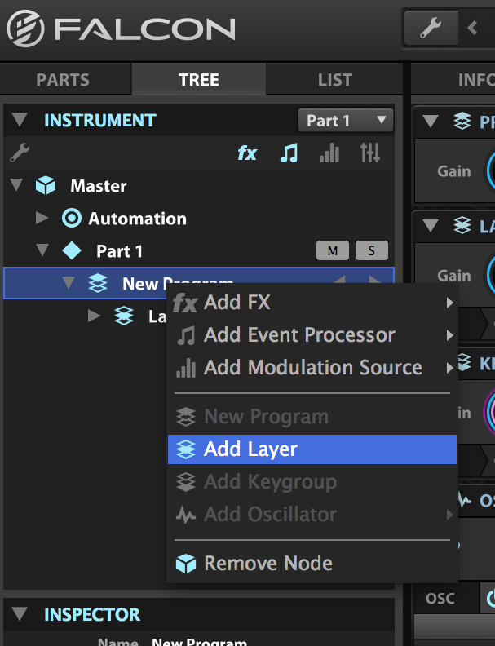This screenshot has height=646, width=495.
Task: Select the Automation tree row
Action: [198, 218]
